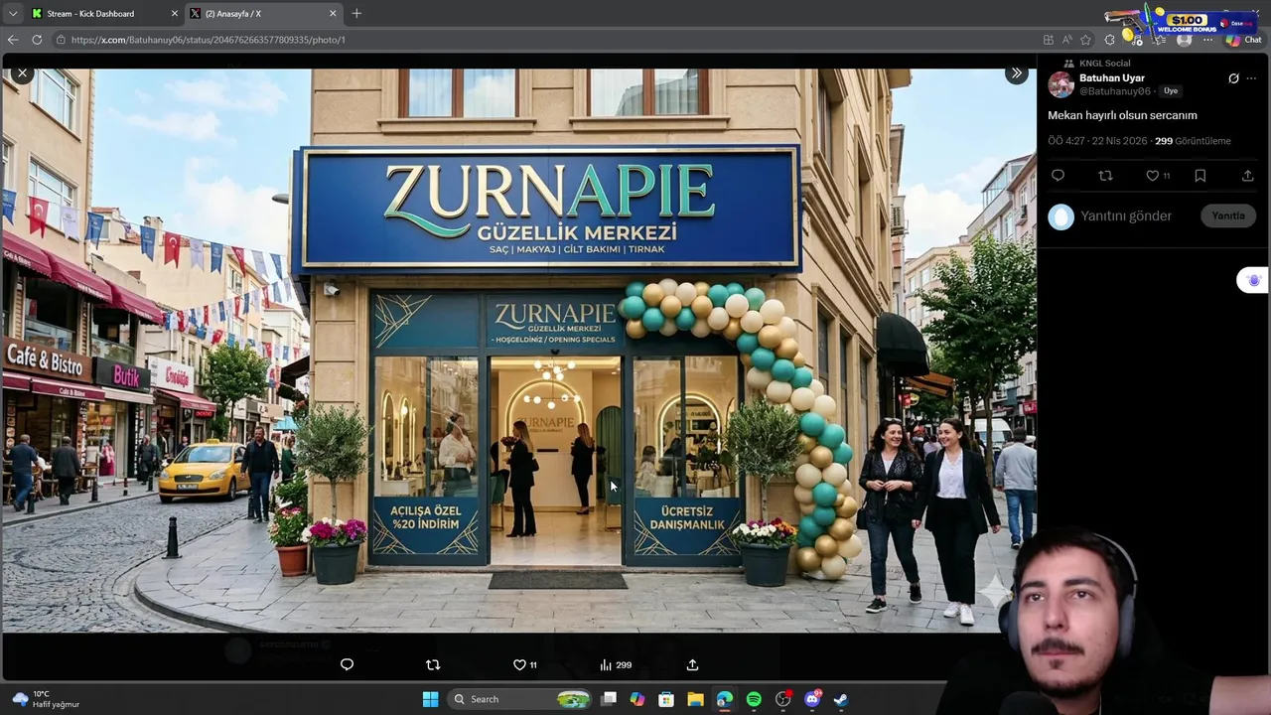Repost icon under the photo
Viewport: 1271px width, 715px height.
click(x=432, y=664)
